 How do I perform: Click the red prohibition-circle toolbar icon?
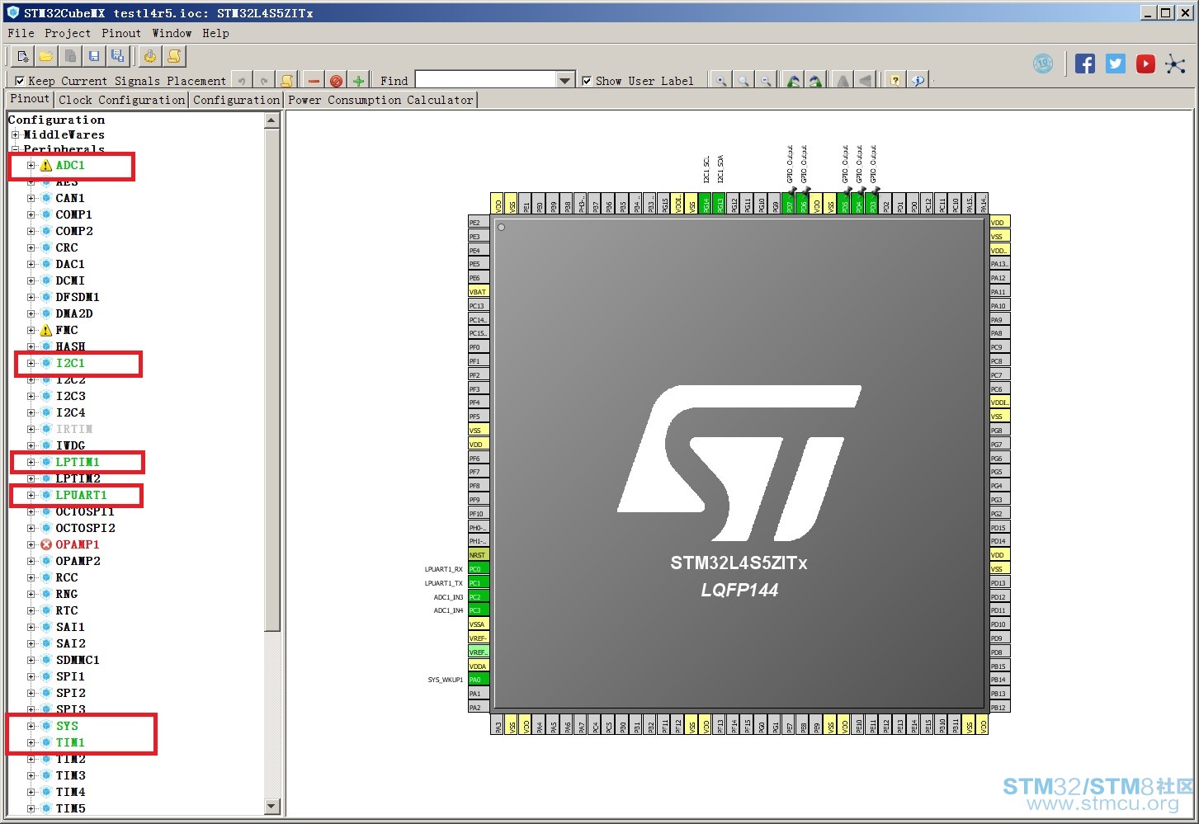click(x=336, y=81)
